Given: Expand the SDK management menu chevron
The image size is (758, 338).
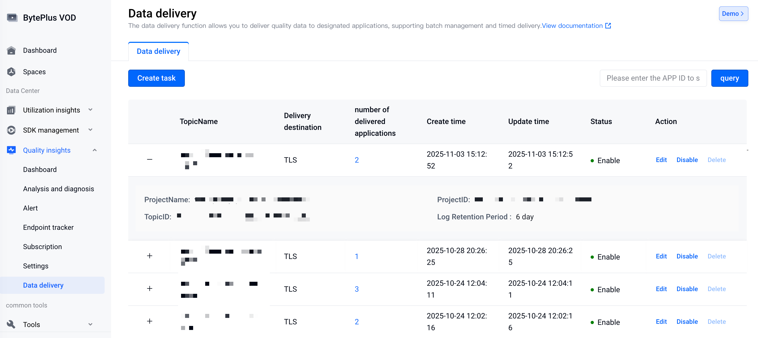Looking at the screenshot, I should [x=90, y=130].
